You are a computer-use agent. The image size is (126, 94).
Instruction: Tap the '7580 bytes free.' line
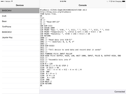(48, 14)
